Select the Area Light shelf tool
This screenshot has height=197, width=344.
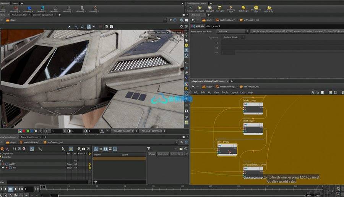[x=220, y=8]
